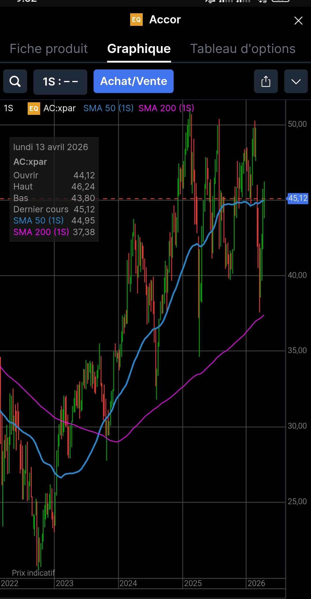
Task: Select SMA 200 (1S) legend entry
Action: click(x=166, y=108)
